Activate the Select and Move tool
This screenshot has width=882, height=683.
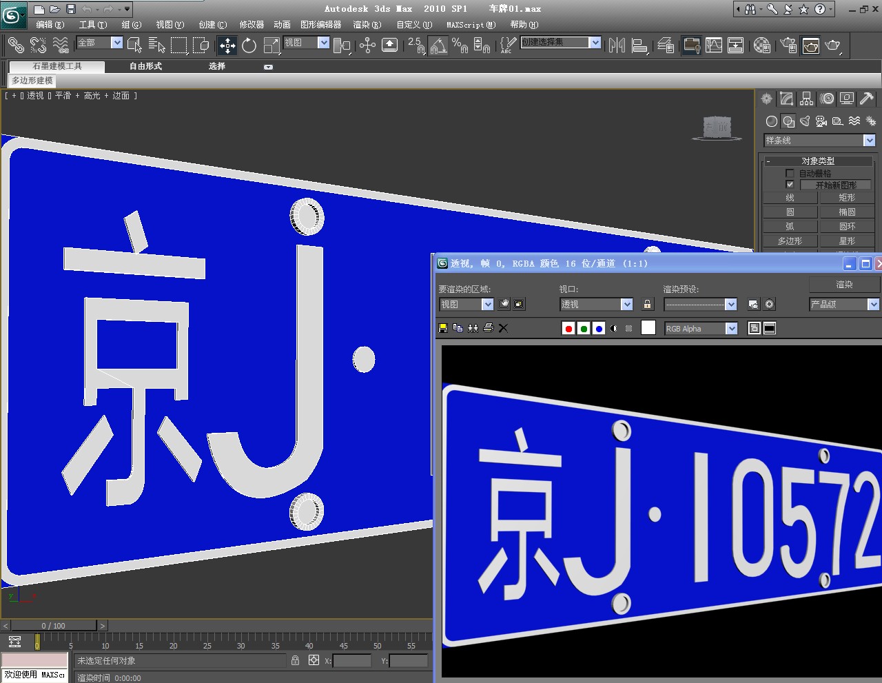tap(227, 45)
